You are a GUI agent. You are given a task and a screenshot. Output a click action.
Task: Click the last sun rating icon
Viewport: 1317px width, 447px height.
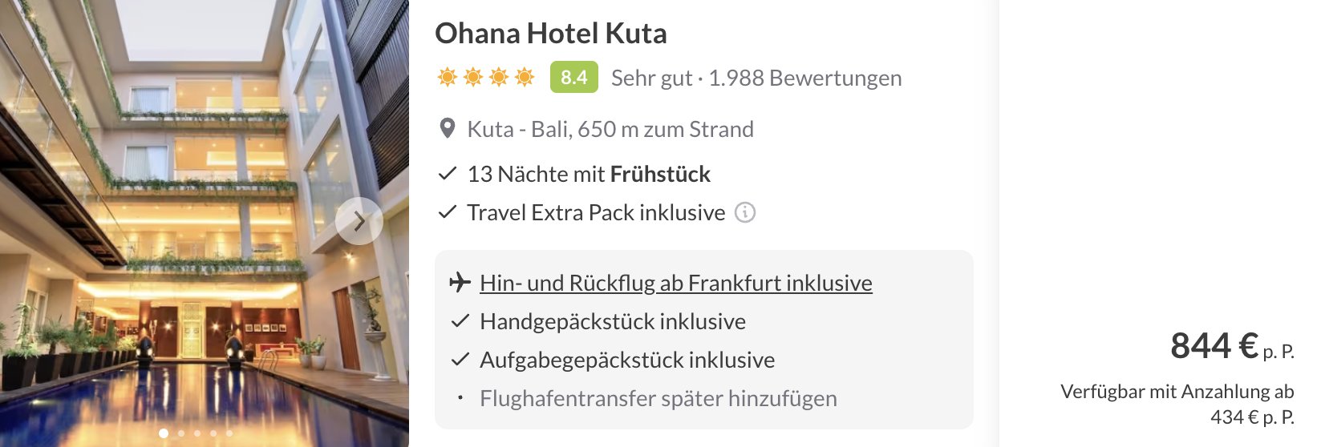525,77
